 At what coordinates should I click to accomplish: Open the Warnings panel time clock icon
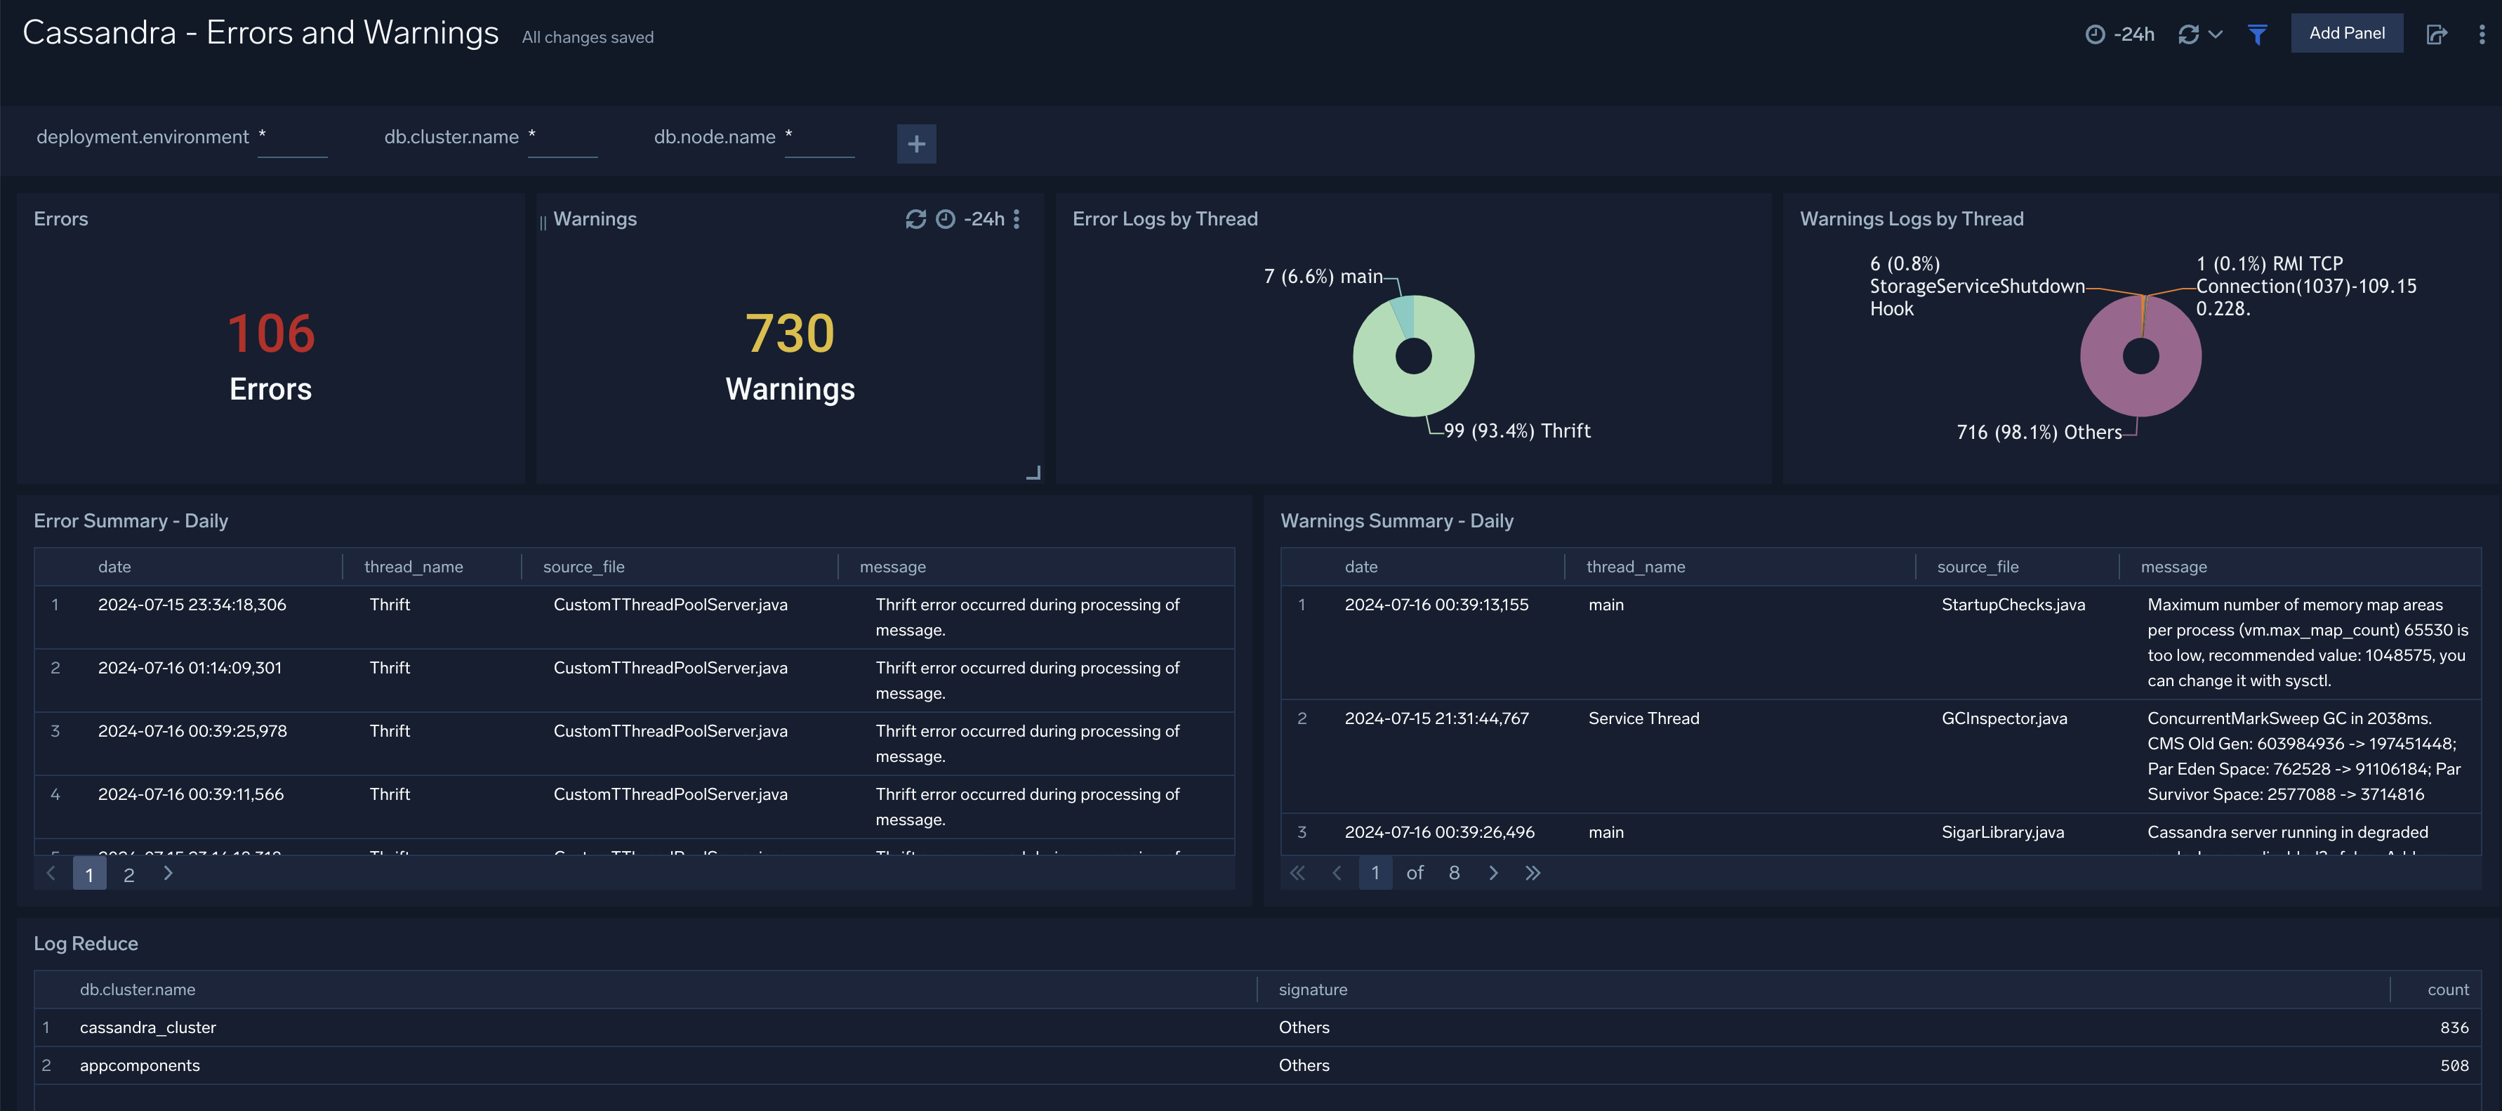coord(945,218)
